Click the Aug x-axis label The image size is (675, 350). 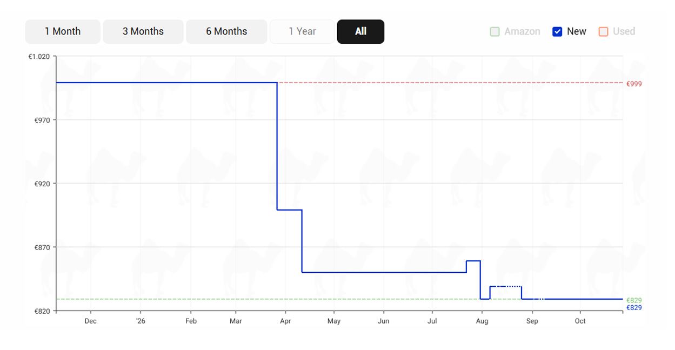pyautogui.click(x=482, y=321)
